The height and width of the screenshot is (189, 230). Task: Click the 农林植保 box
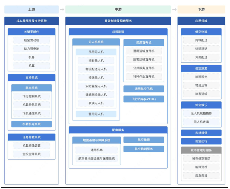(201, 133)
